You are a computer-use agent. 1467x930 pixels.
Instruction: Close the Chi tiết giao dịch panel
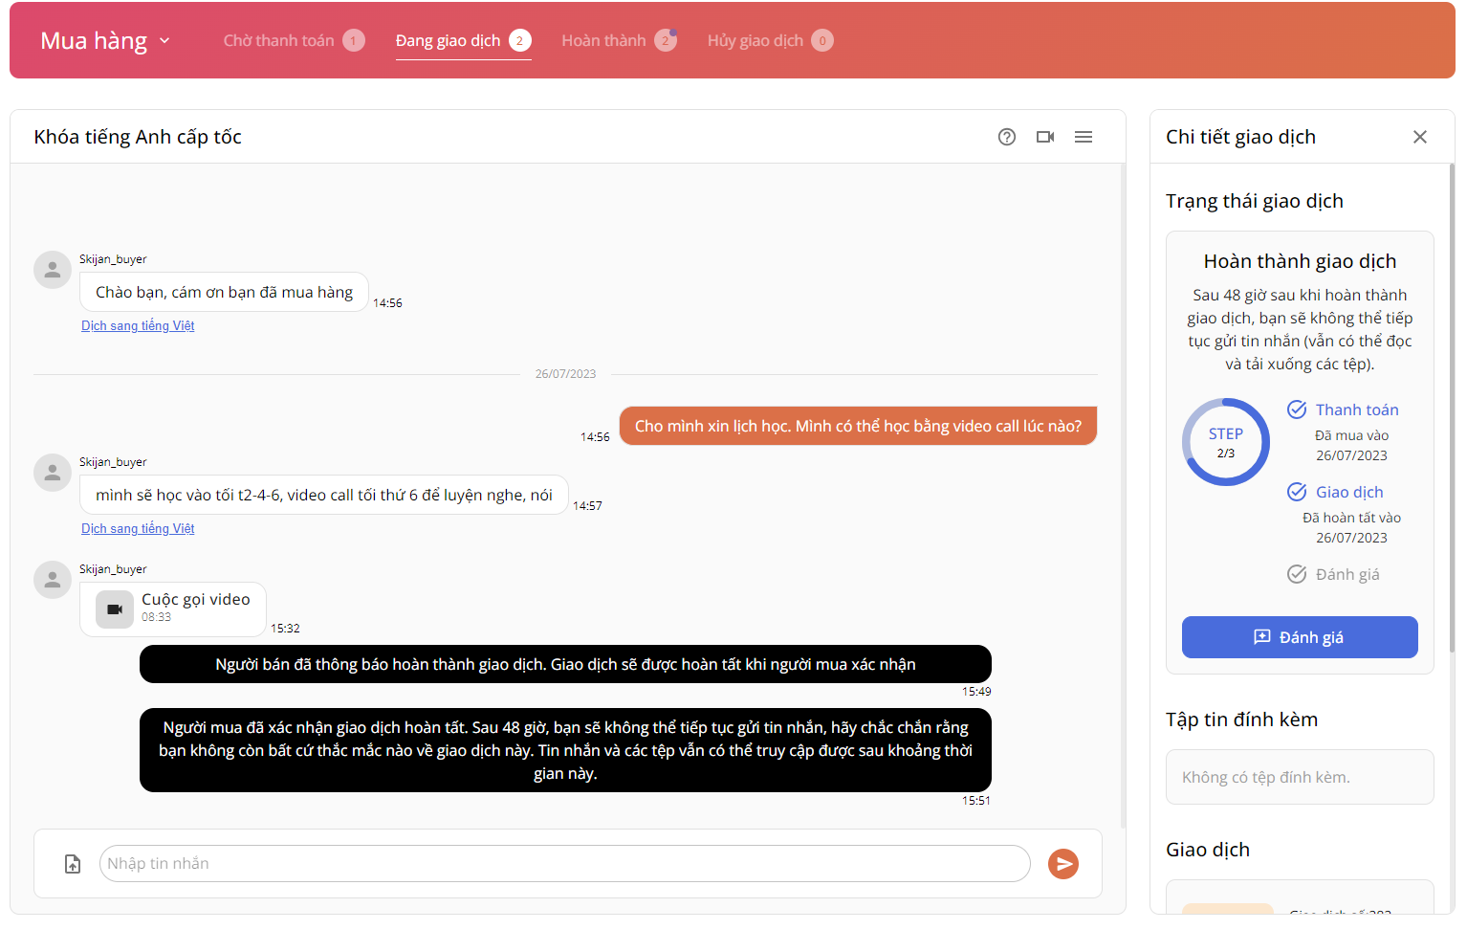point(1420,137)
